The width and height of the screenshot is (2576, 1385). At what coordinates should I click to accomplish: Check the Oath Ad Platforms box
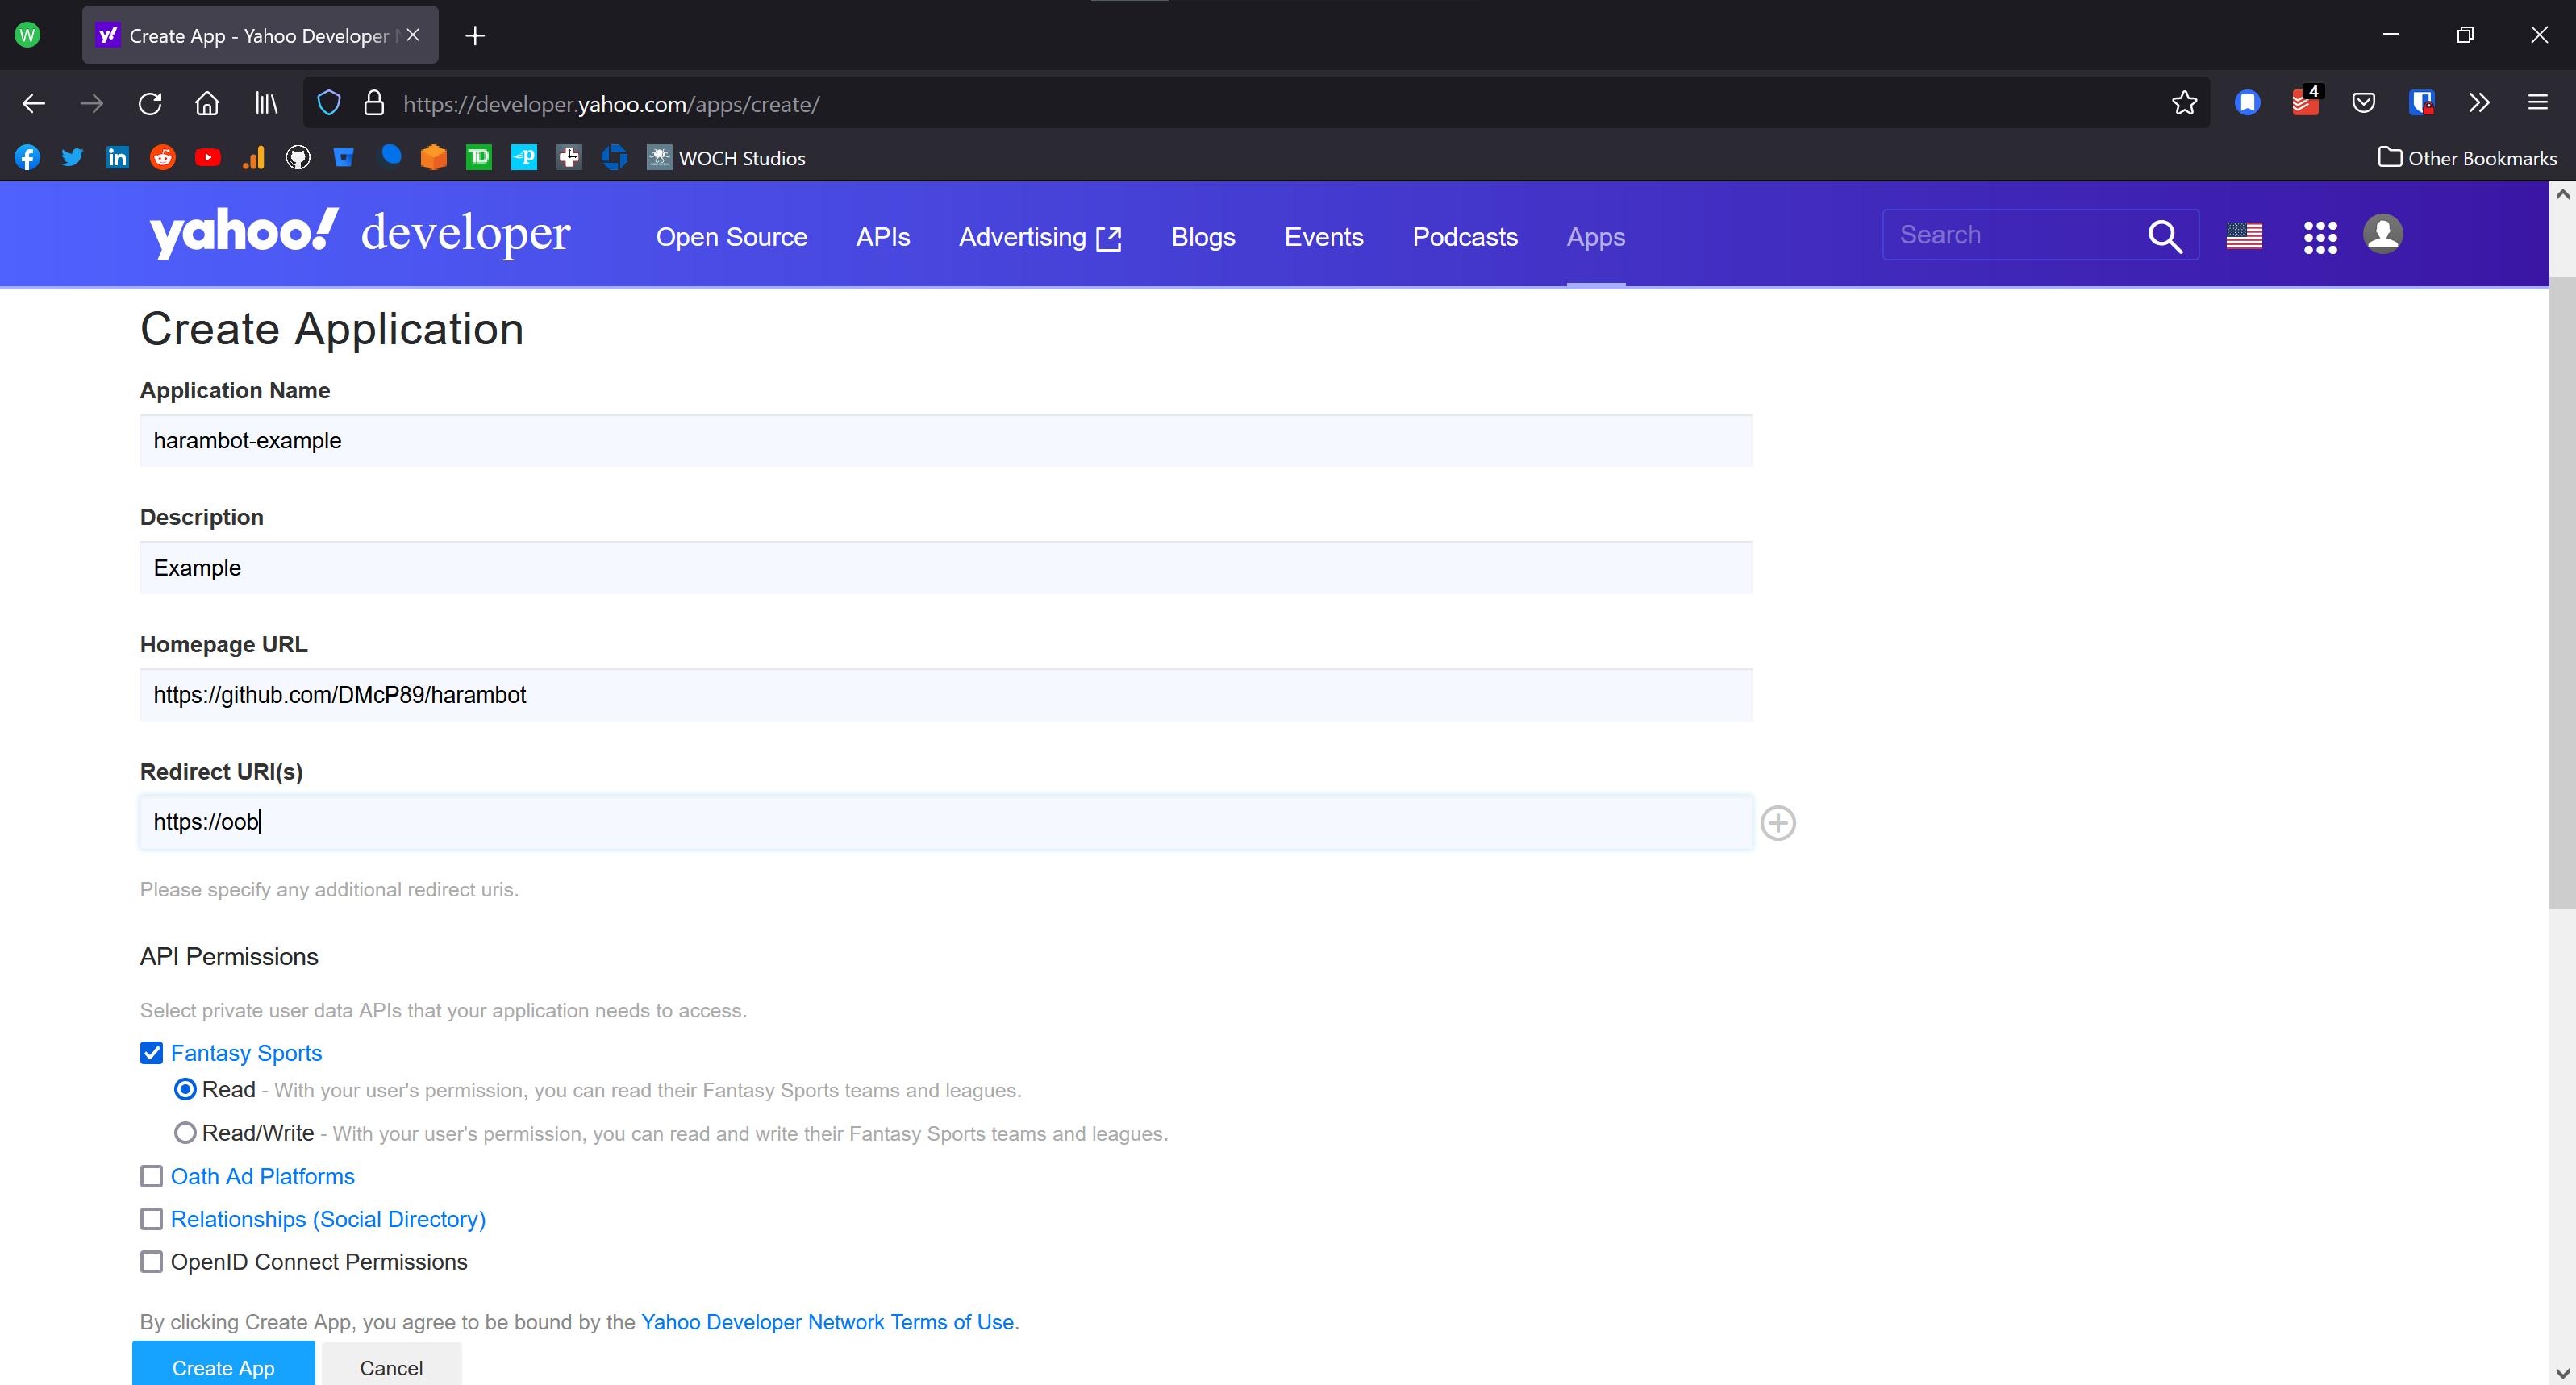(x=151, y=1176)
